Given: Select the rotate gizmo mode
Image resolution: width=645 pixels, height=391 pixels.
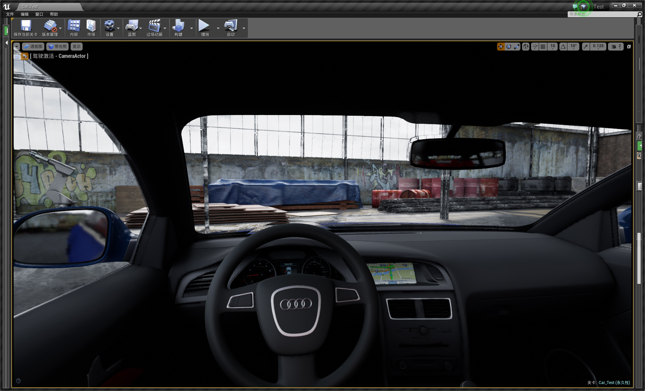Looking at the screenshot, I should [x=509, y=47].
